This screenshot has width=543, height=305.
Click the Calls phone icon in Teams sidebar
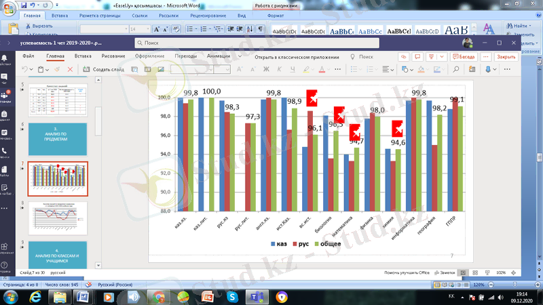coord(5,150)
